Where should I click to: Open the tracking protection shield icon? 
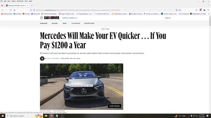tap(31, 10)
